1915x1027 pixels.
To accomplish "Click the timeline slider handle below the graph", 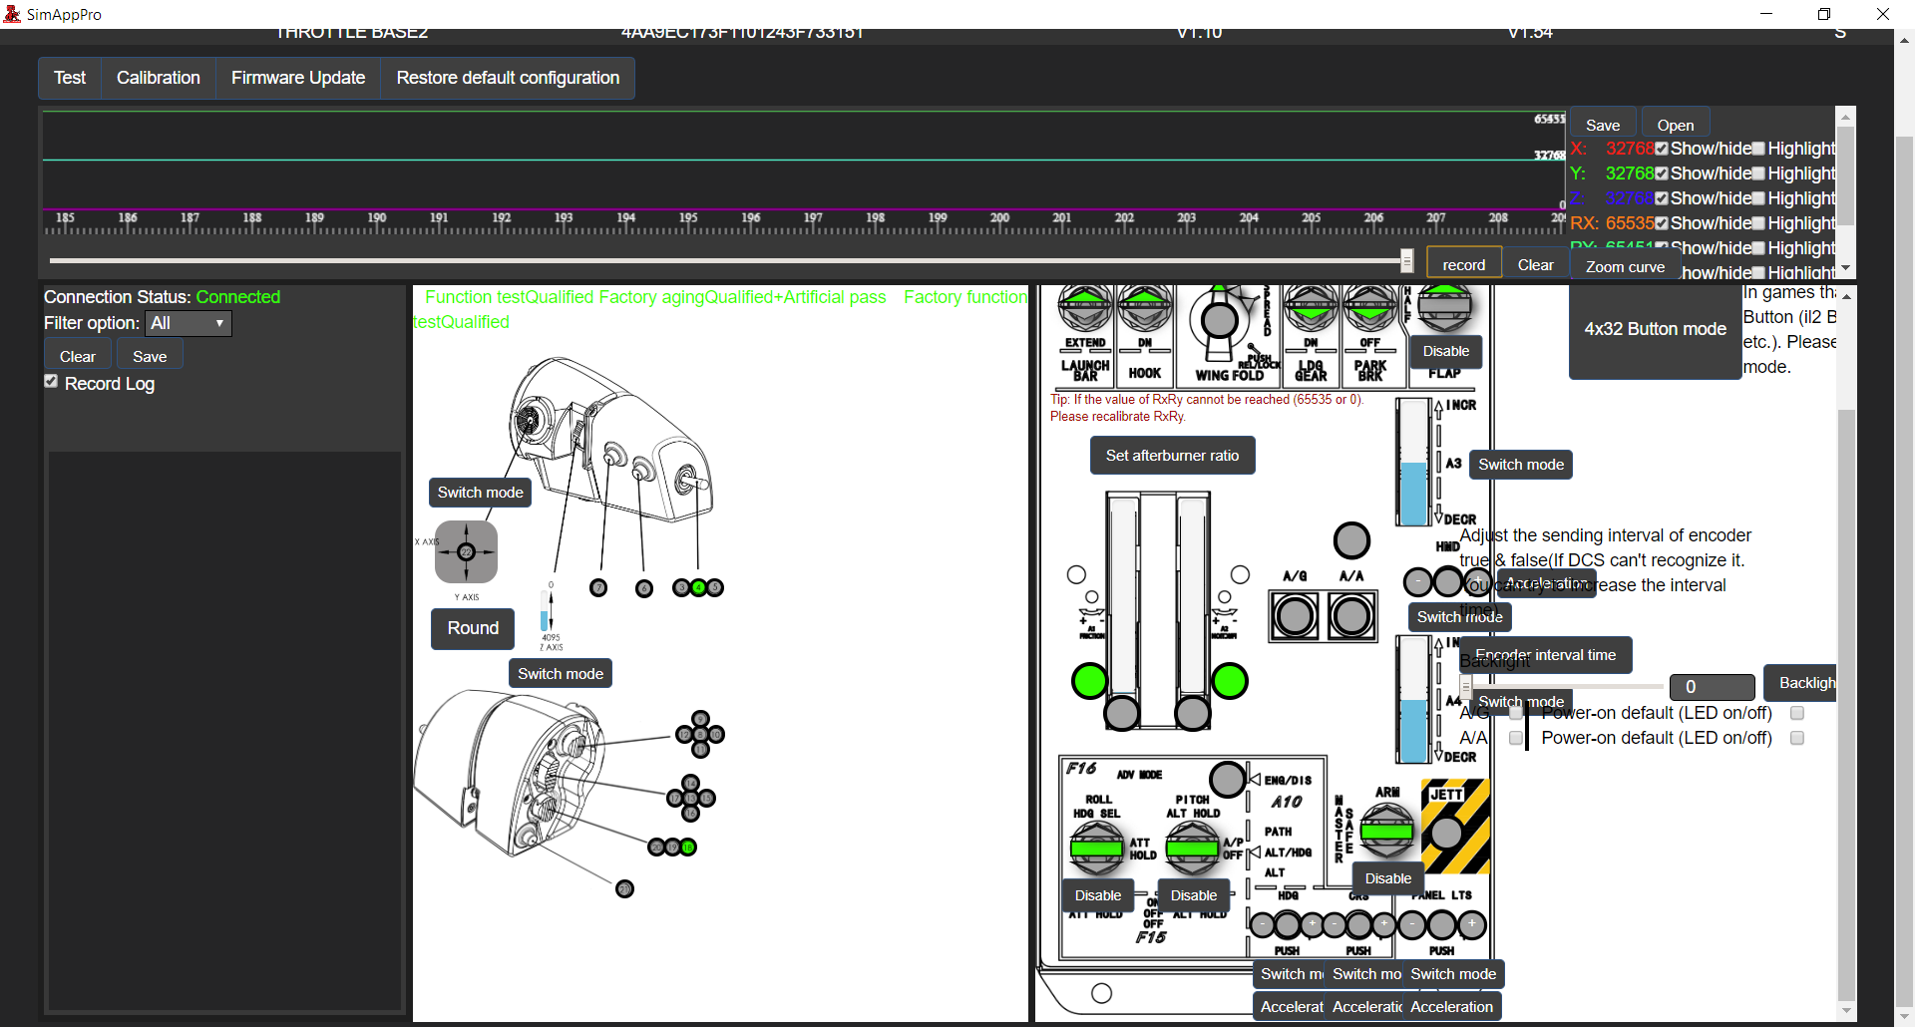I will click(x=1407, y=261).
